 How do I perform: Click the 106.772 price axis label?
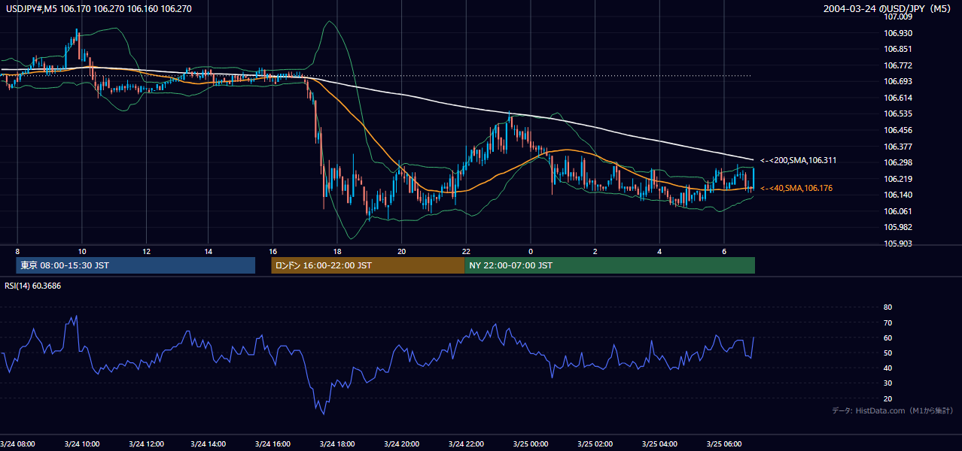point(898,65)
